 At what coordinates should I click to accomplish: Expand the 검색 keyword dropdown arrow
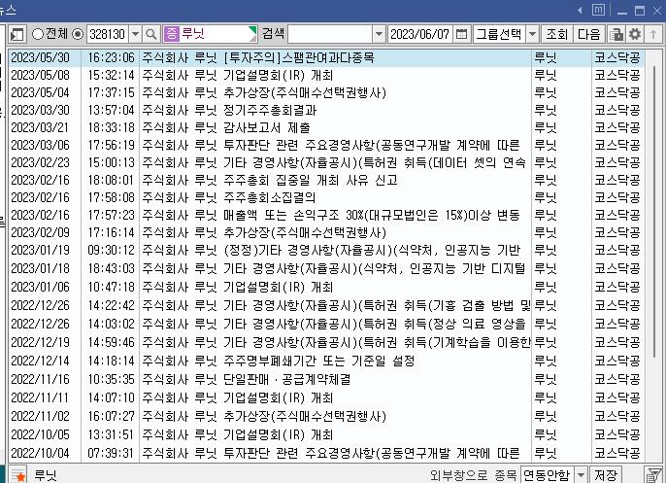pyautogui.click(x=379, y=34)
